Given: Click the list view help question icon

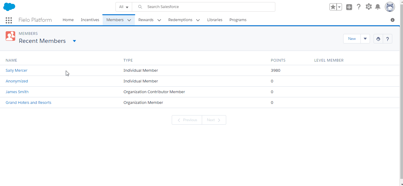Looking at the screenshot, I should [388, 39].
